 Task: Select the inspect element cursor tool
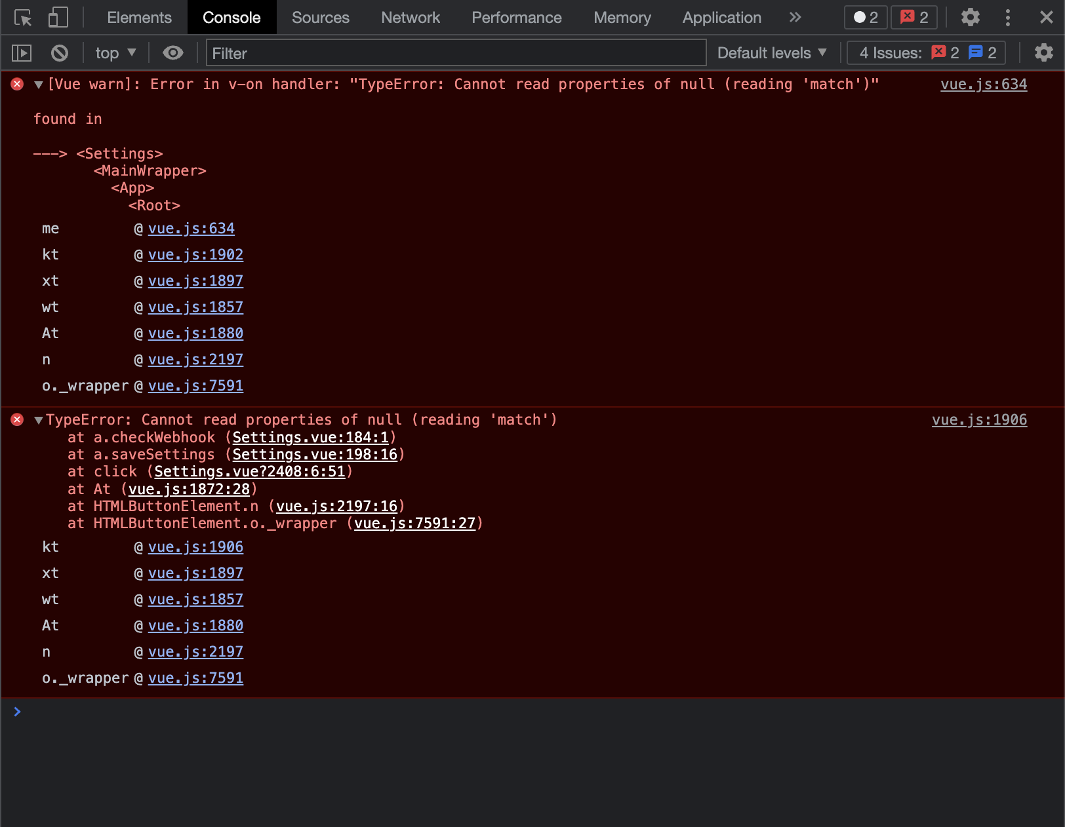pos(24,18)
